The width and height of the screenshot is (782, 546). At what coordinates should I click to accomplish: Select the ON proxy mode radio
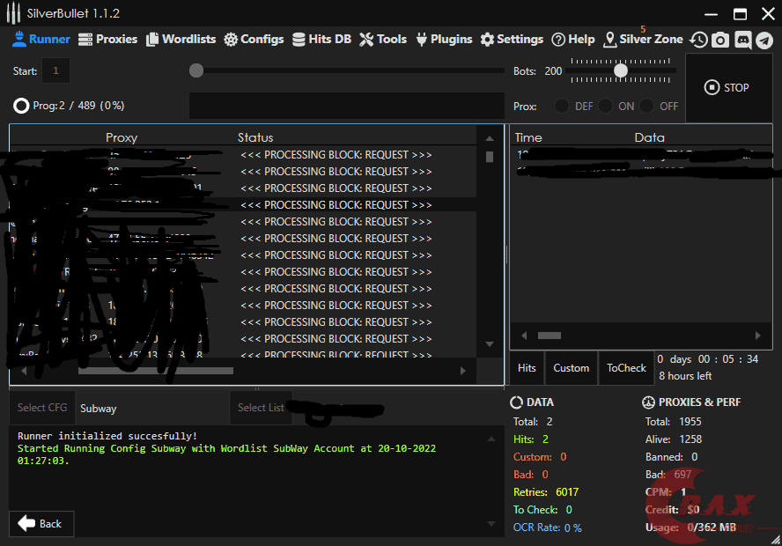pos(605,106)
